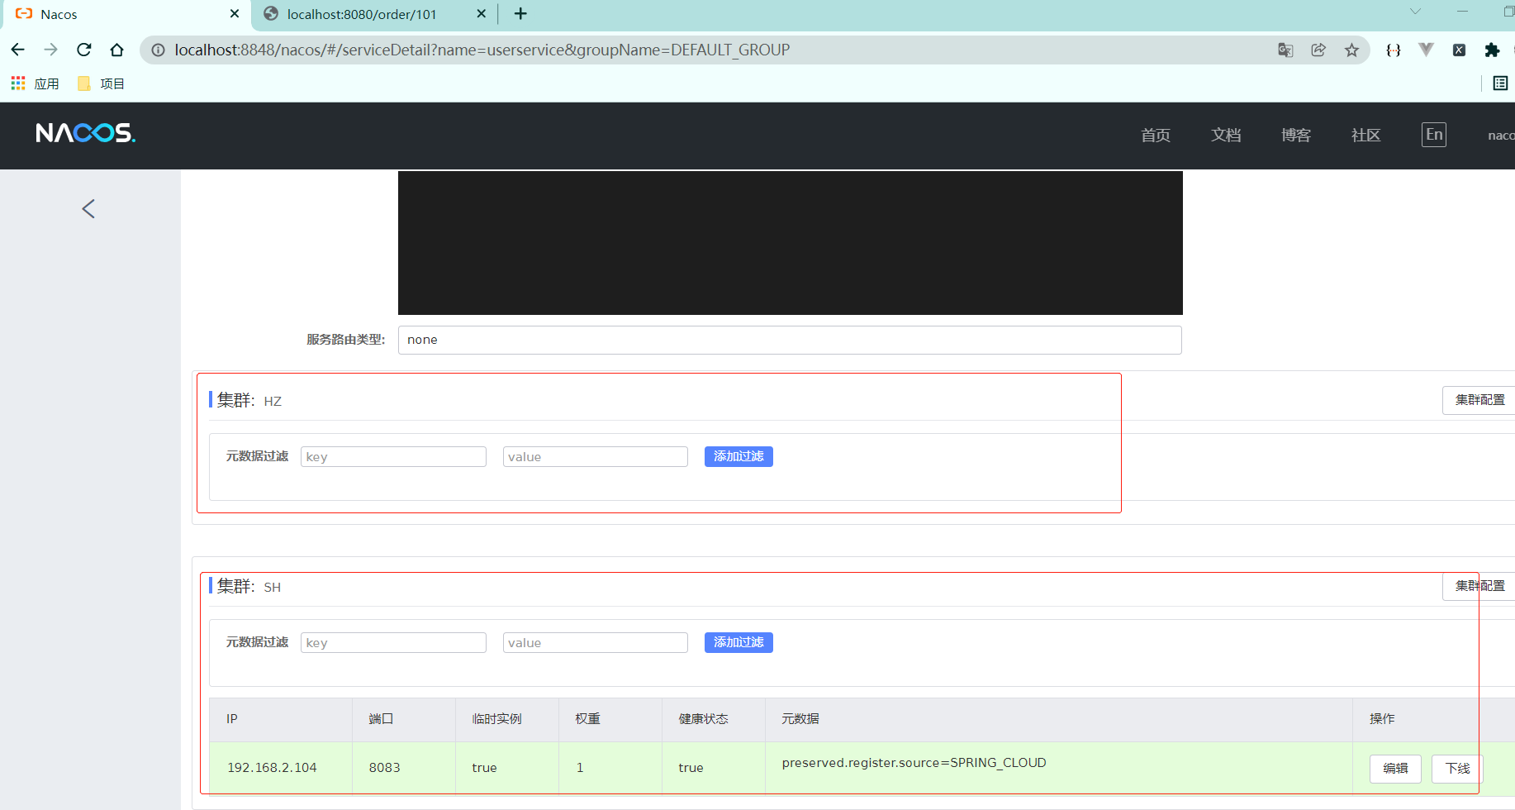The image size is (1515, 810).
Task: Open the curly-braces extension icon
Action: [x=1394, y=50]
